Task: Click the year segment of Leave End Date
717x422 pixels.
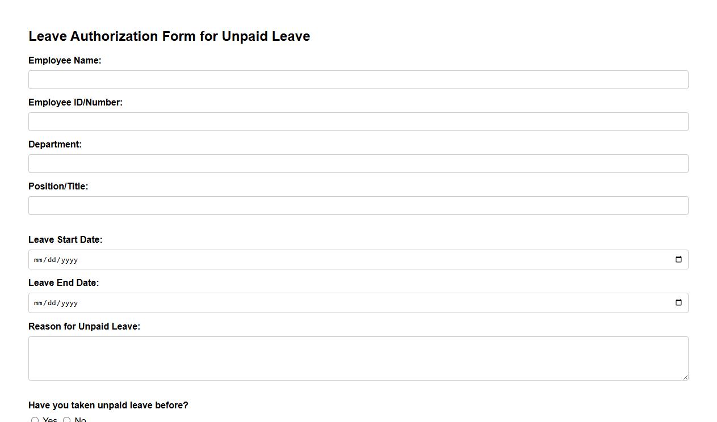Action: pos(68,302)
